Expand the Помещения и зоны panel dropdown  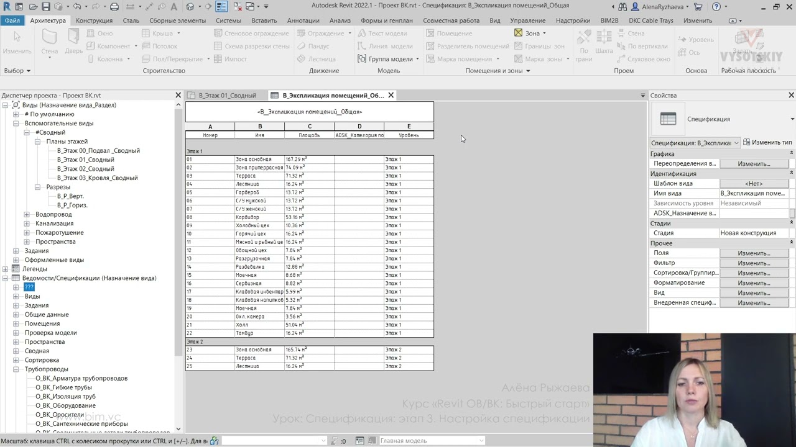497,71
